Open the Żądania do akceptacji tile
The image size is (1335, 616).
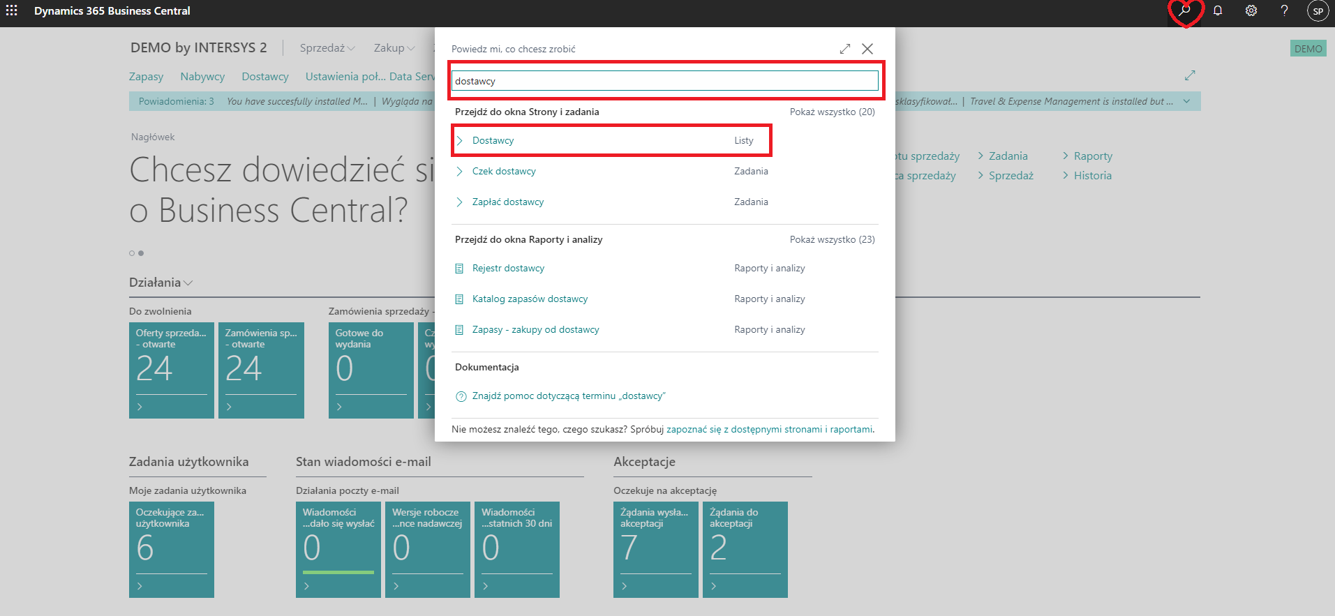pos(745,550)
